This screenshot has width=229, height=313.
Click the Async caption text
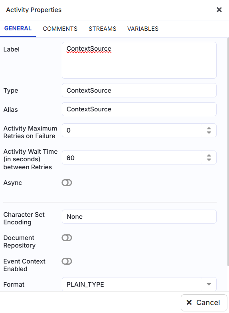pos(13,183)
